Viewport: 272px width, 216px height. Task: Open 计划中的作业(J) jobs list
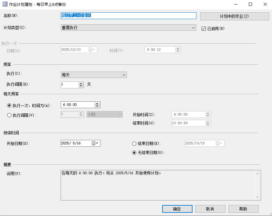(235, 16)
